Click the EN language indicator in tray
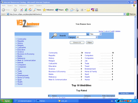138x103 pixels. tap(112, 101)
